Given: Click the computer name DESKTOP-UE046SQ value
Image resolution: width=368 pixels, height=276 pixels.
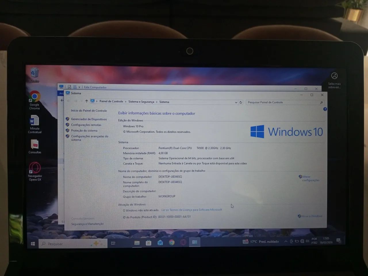Looking at the screenshot, I should pos(170,177).
